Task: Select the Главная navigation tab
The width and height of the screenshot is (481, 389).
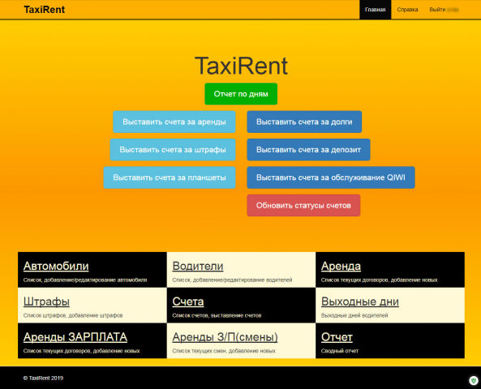Action: coord(376,10)
